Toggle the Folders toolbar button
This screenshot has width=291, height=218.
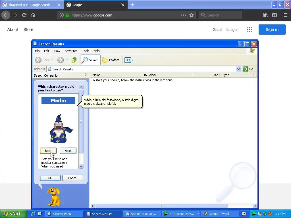point(111,60)
